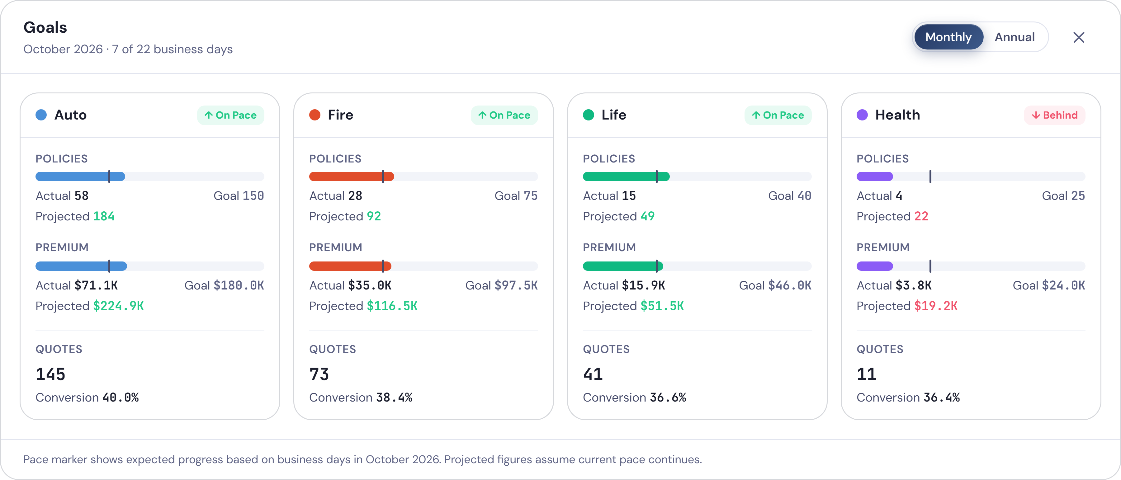
Task: Click the blue Auto category dot
Action: 41,115
